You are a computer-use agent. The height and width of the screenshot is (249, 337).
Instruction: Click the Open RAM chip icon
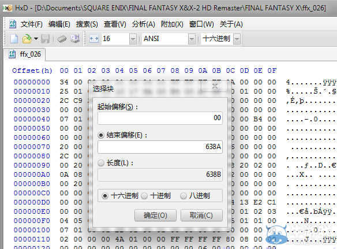(x=62, y=39)
